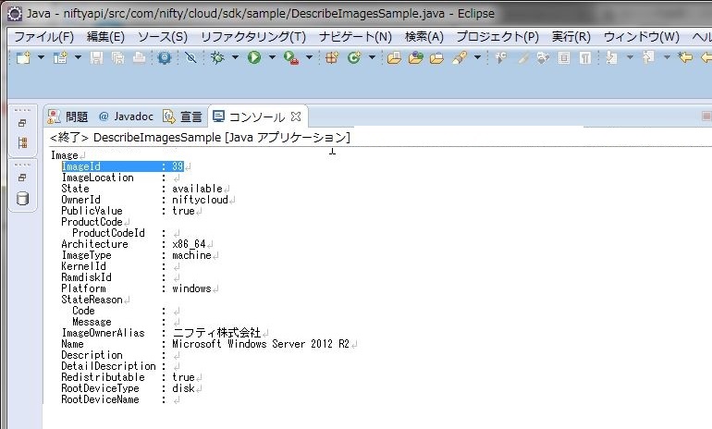Click the Run External Tools icon
The width and height of the screenshot is (712, 429).
point(291,58)
